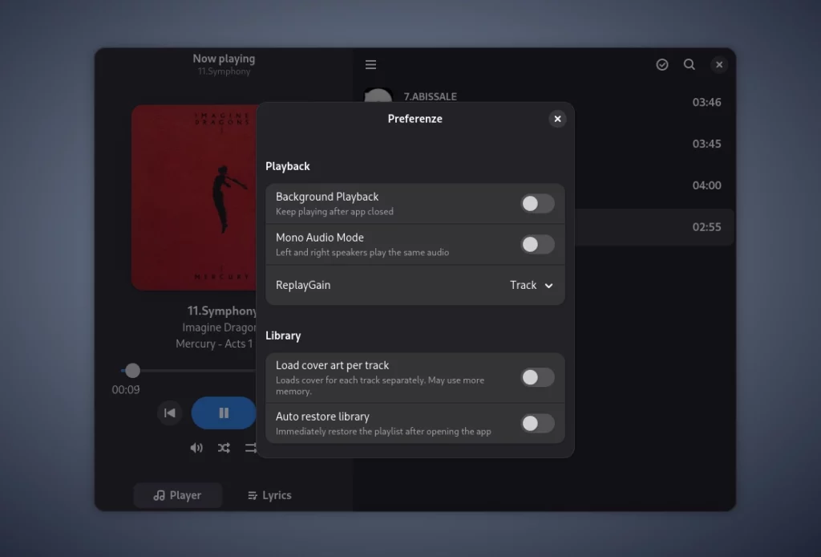Go to previous track
The height and width of the screenshot is (557, 821).
tap(170, 413)
